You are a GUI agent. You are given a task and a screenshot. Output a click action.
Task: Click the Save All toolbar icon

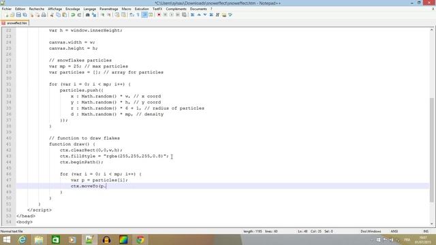click(x=25, y=15)
